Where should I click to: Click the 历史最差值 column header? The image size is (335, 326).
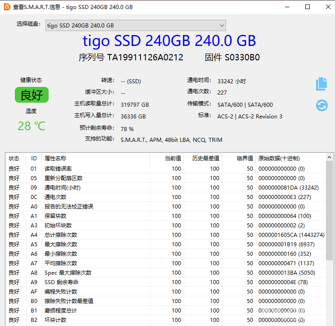click(206, 158)
